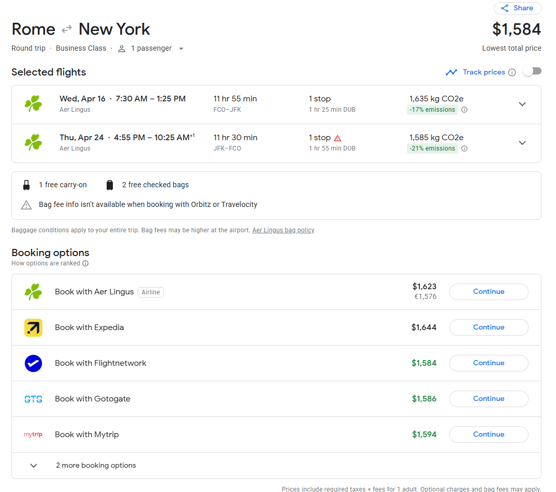The height and width of the screenshot is (492, 556).
Task: Continue booking with Flightnetwork
Action: [x=488, y=363]
